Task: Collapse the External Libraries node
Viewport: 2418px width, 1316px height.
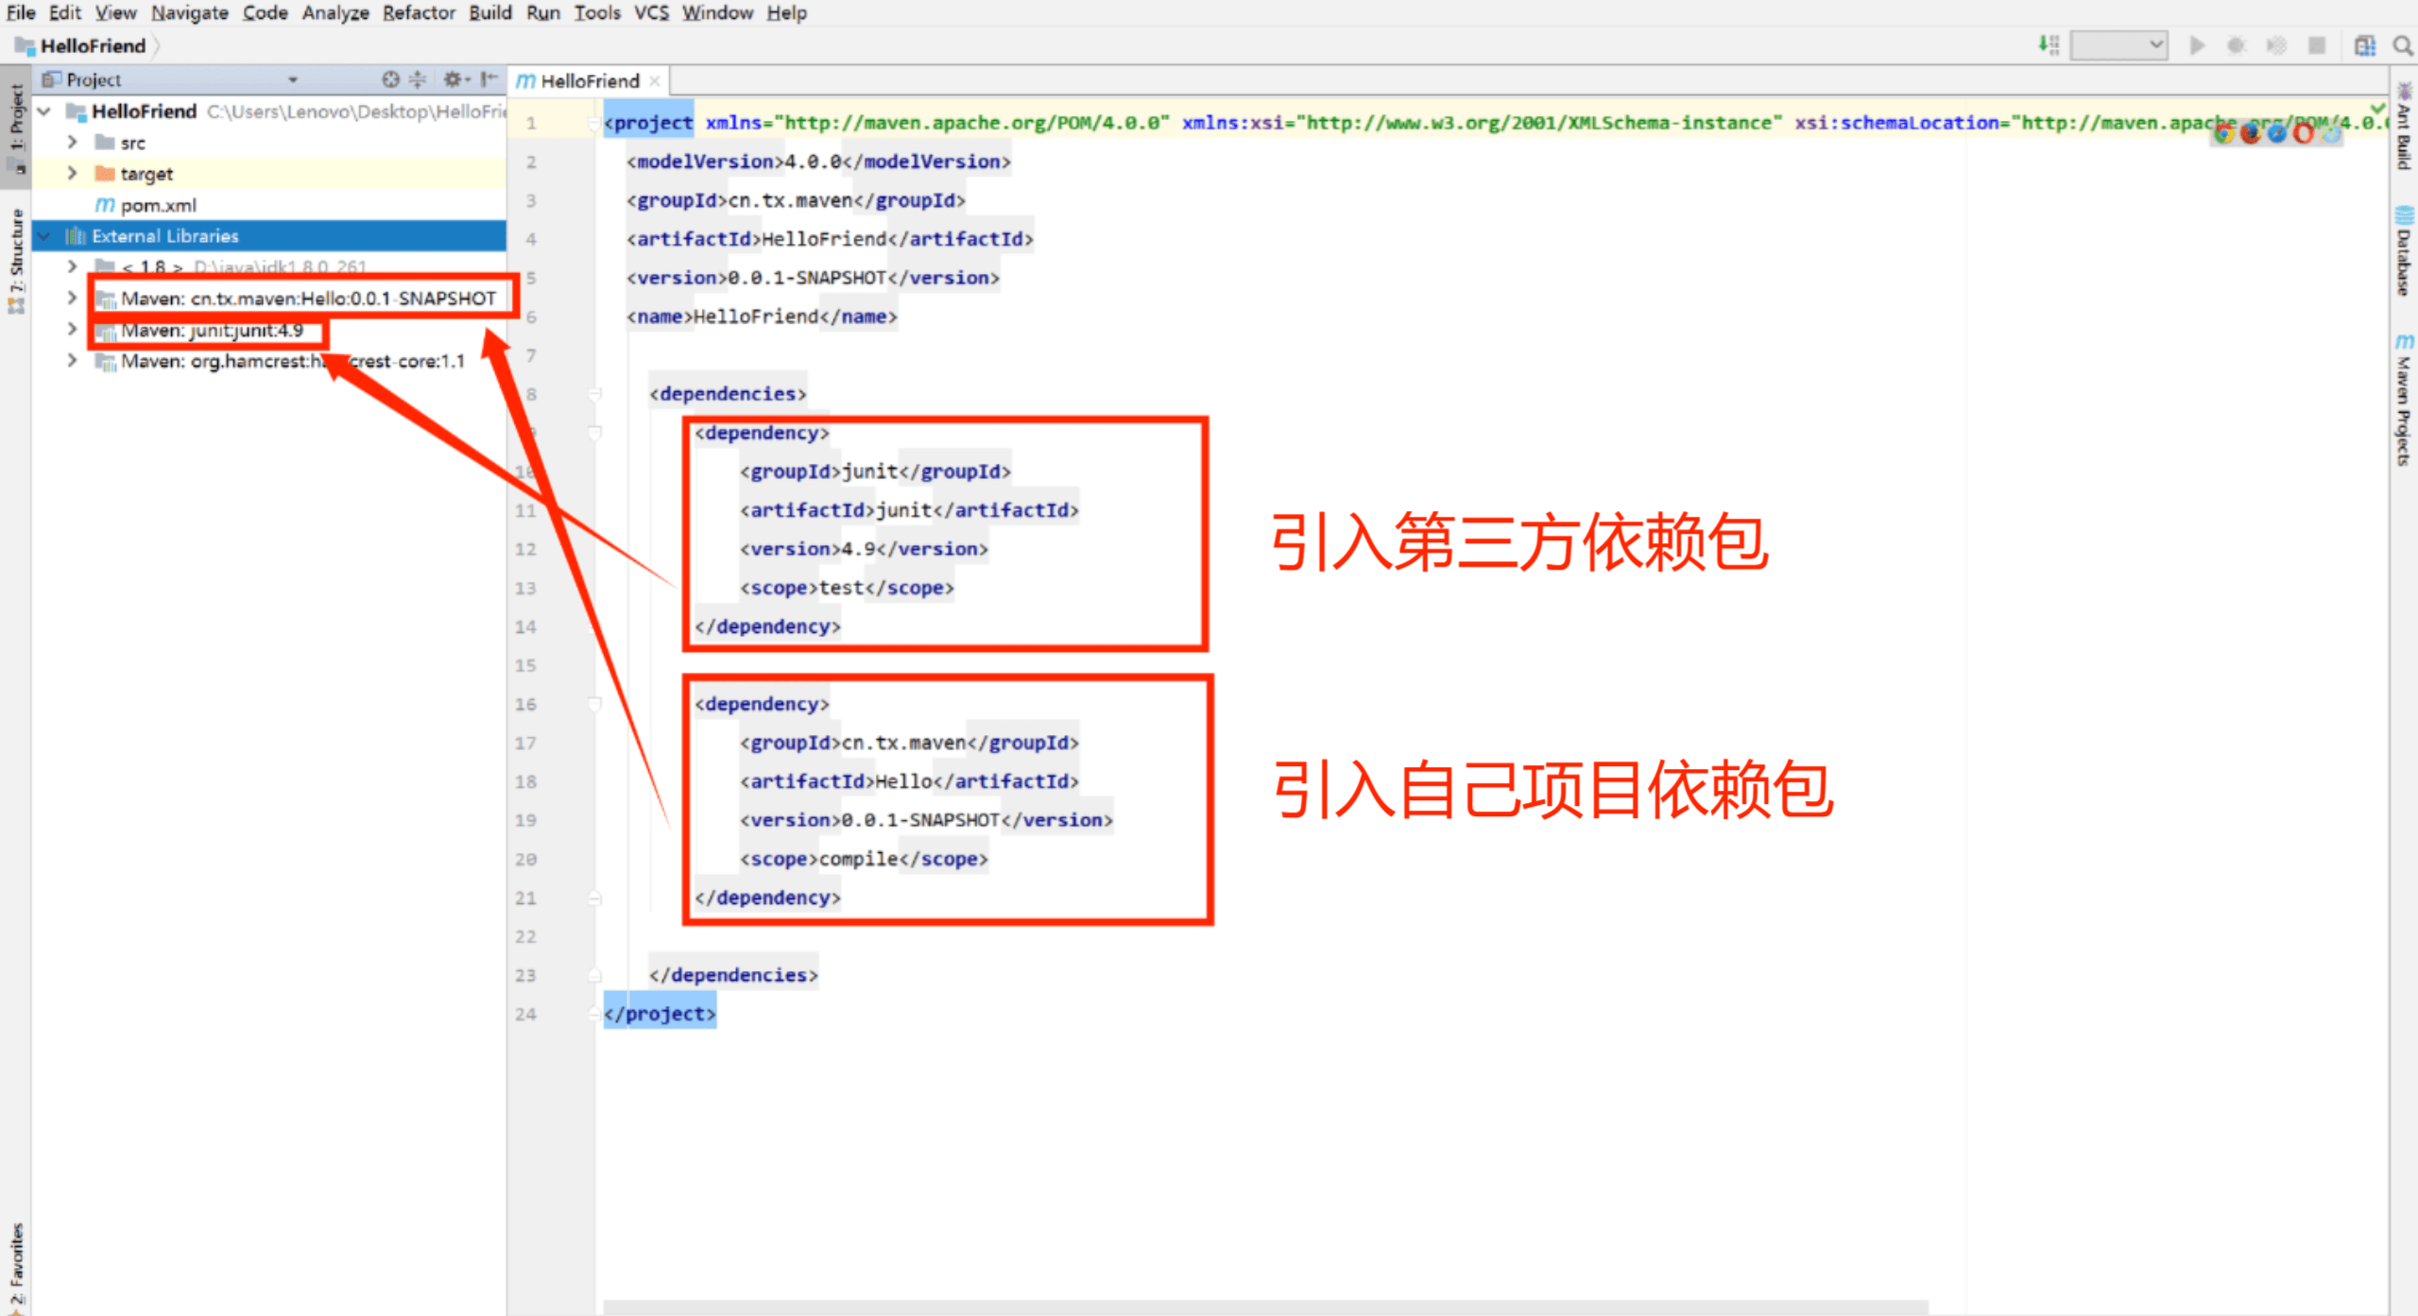Action: (44, 236)
